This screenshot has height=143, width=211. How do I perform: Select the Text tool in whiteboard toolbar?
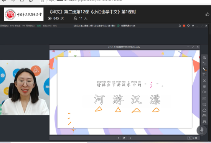click(x=204, y=75)
